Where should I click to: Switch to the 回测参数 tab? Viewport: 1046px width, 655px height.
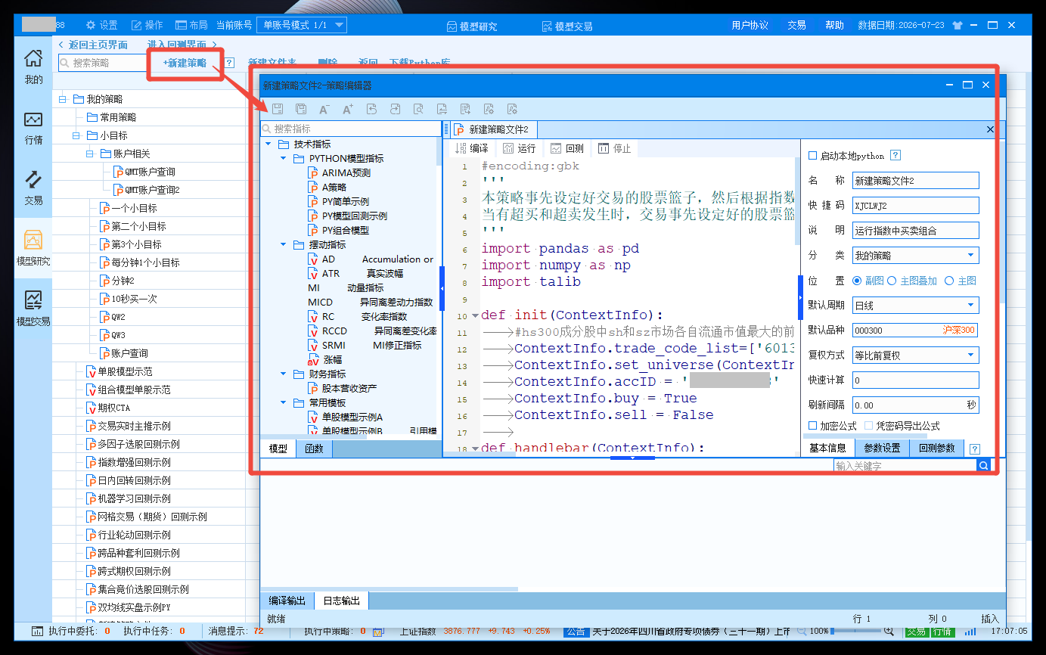point(937,448)
